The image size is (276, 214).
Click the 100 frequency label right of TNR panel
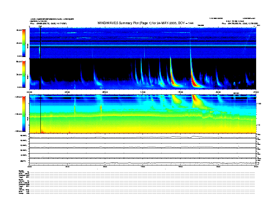[x=259, y=104]
